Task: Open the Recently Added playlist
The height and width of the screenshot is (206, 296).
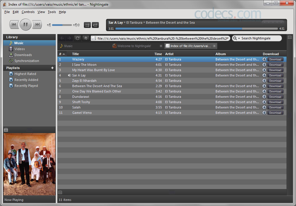Action: pos(29,80)
